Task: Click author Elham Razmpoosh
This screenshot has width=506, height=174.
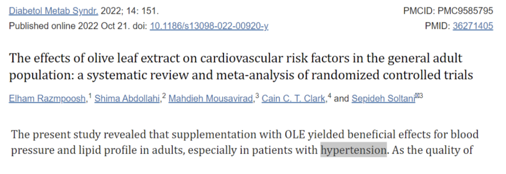Action: click(x=47, y=100)
